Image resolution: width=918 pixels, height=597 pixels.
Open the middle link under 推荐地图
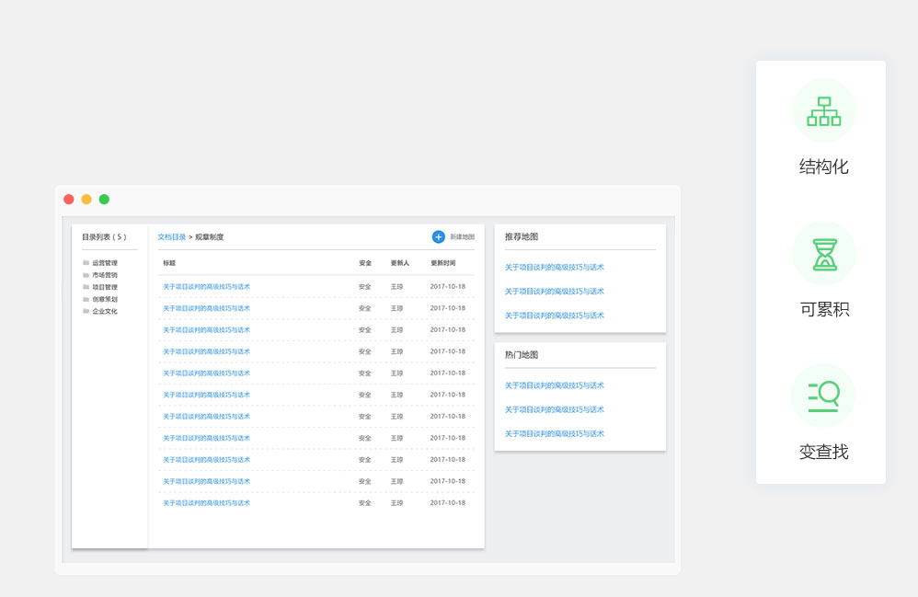(x=554, y=292)
